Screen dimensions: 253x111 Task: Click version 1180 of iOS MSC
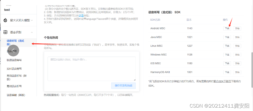point(190,63)
